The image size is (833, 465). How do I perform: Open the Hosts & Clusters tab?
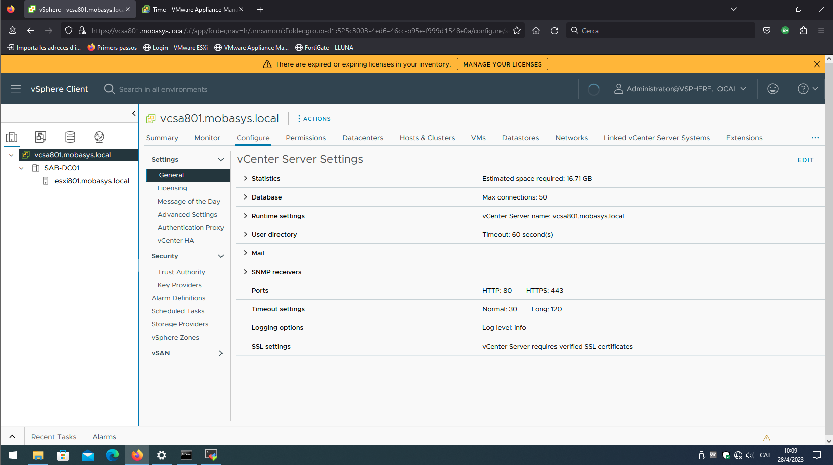427,138
